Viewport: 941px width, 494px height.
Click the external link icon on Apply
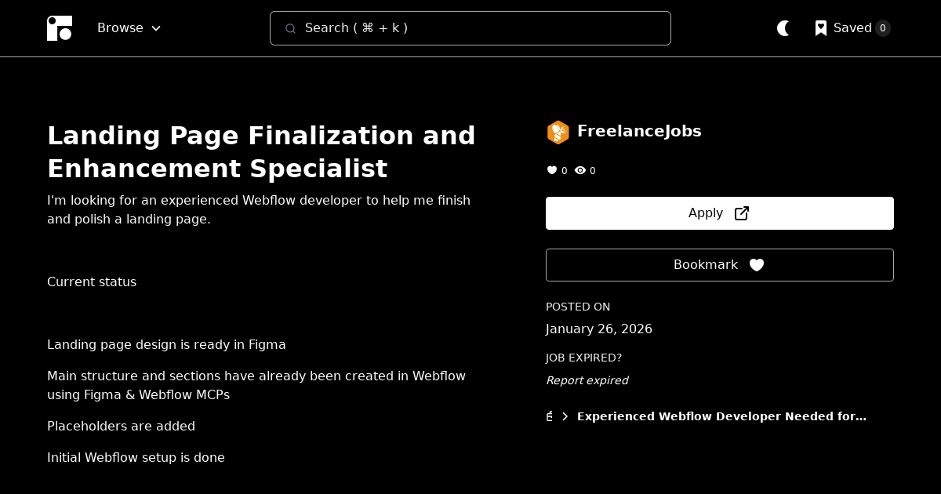pyautogui.click(x=742, y=212)
